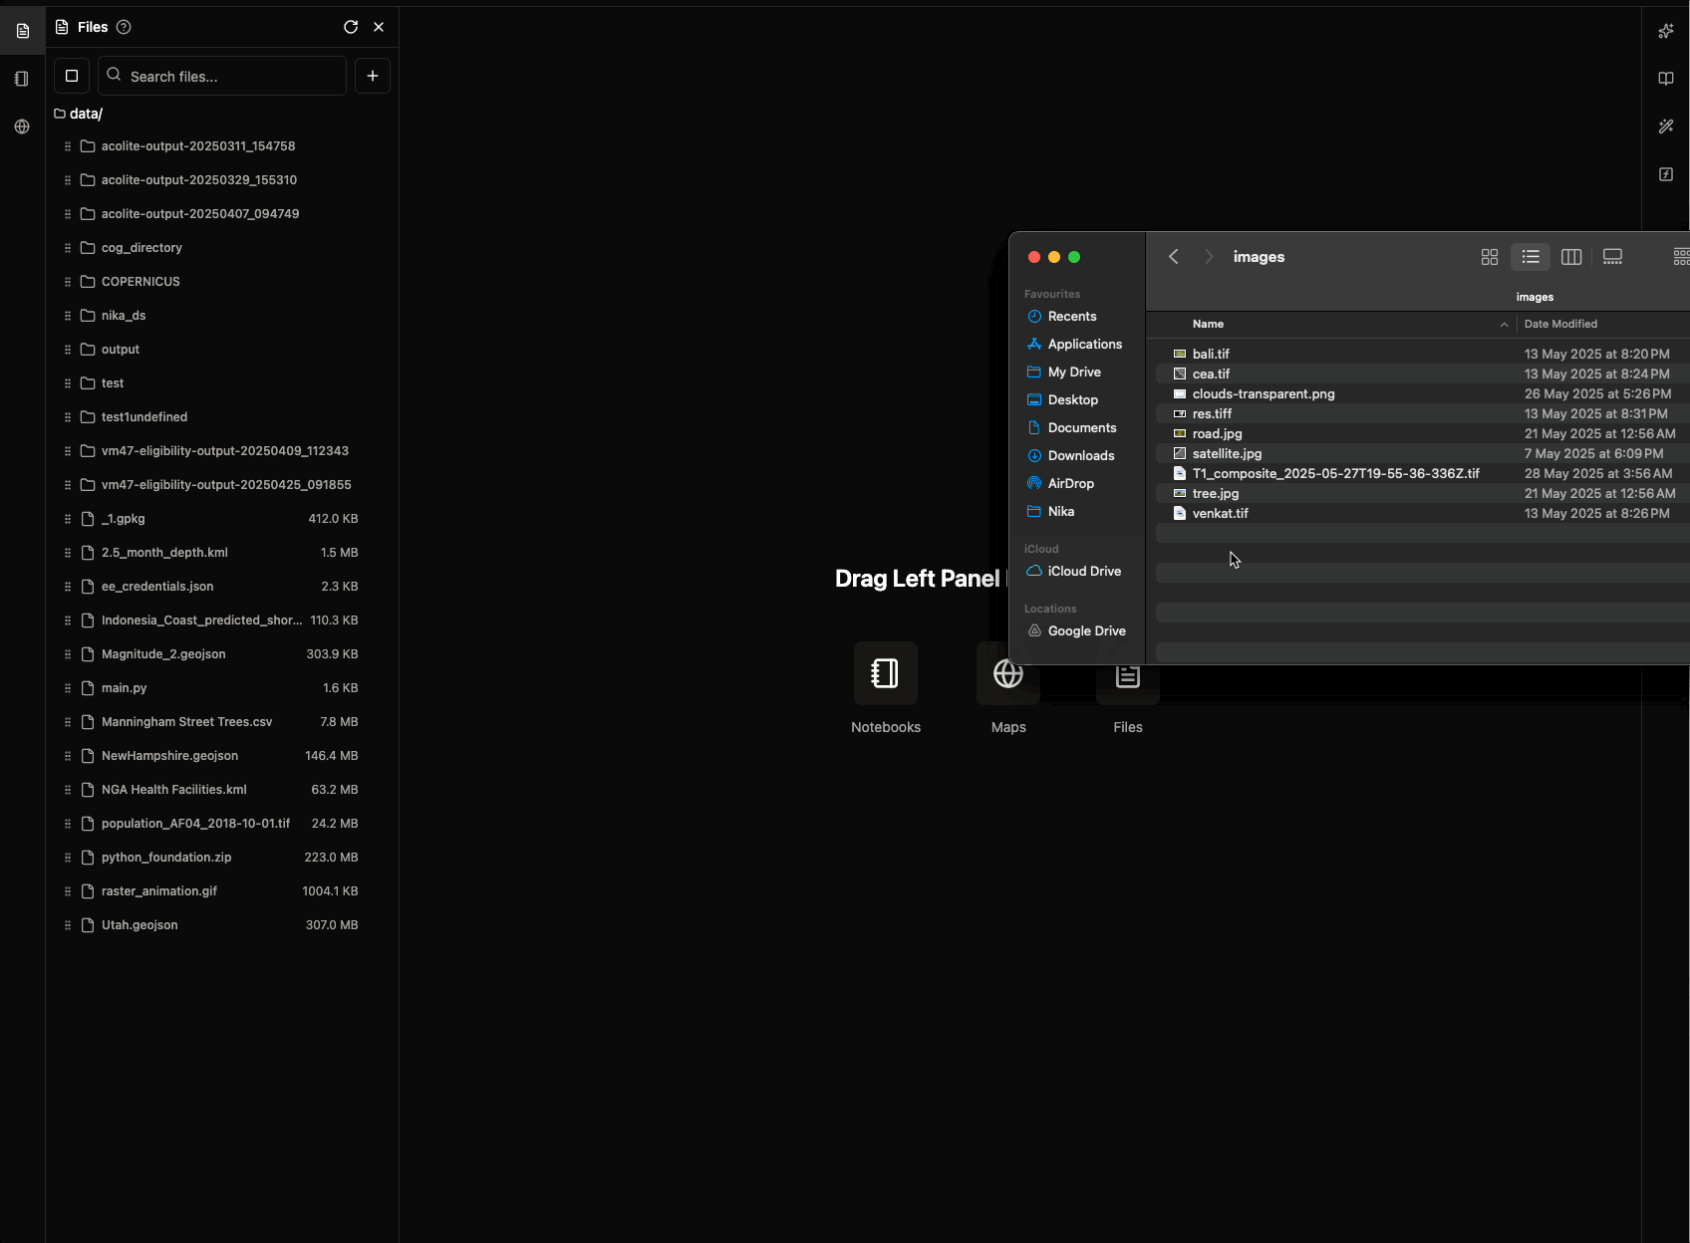Screen dimensions: 1690x1243
Task: Open the Notebooks shortcut
Action: click(x=885, y=689)
